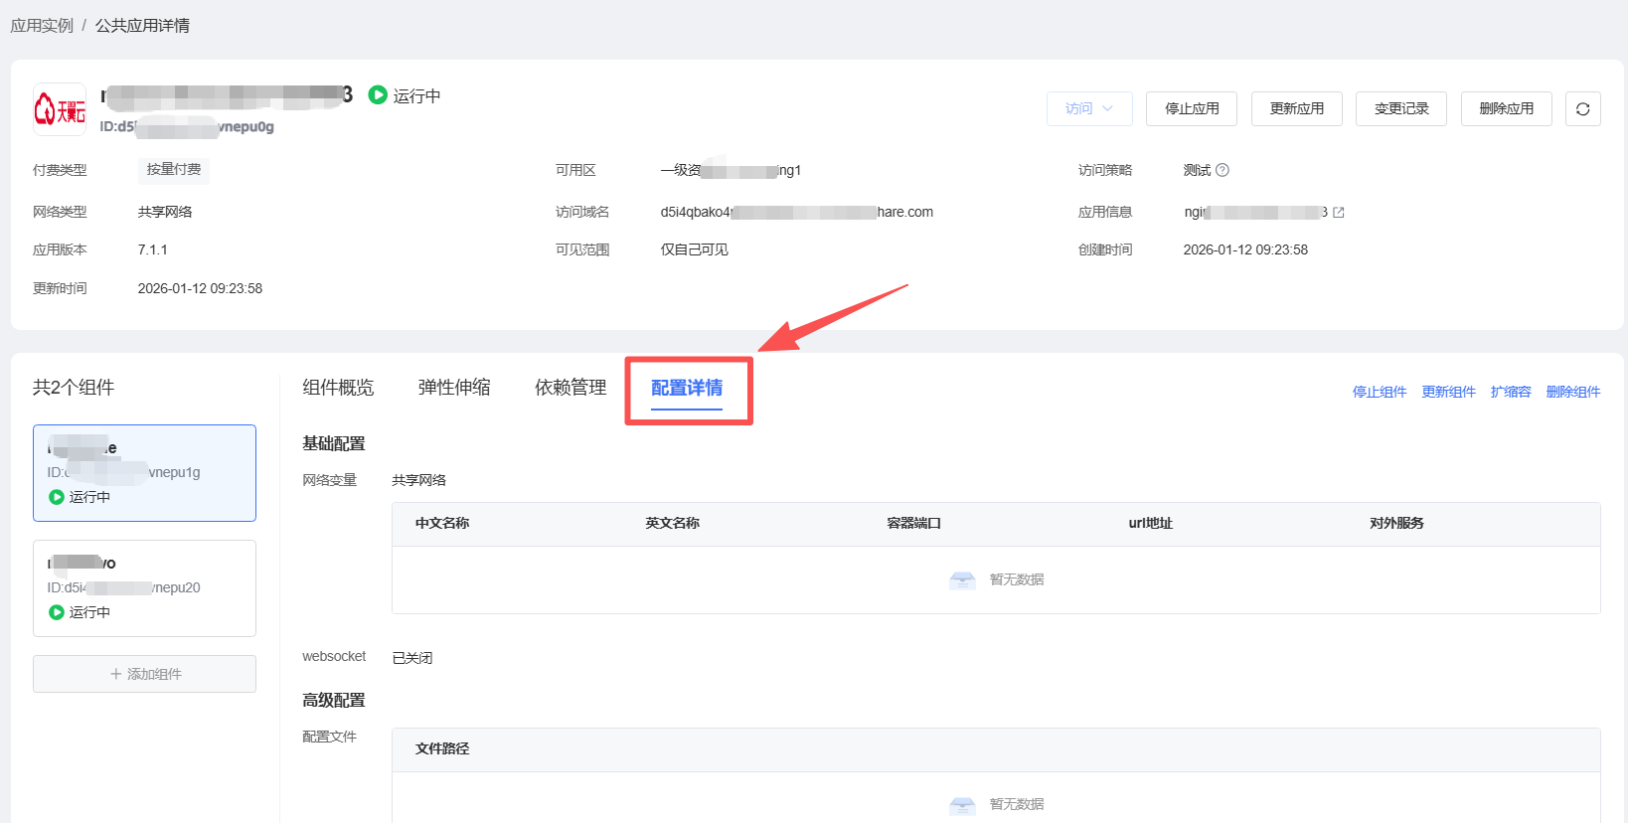Select the 依赖管理 tab
This screenshot has width=1628, height=823.
click(x=570, y=388)
